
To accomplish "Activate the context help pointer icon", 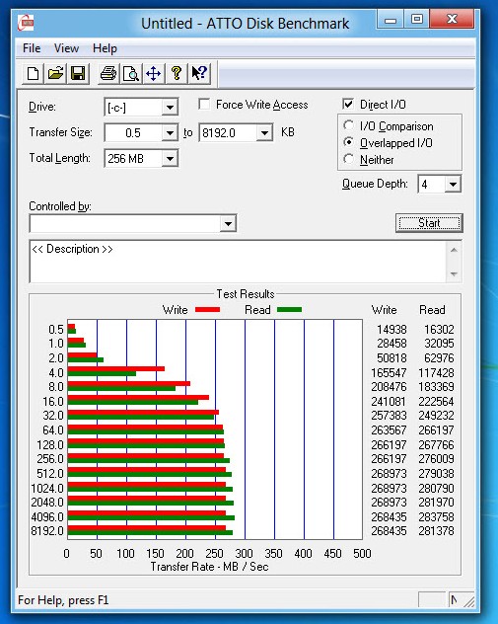I will click(199, 74).
